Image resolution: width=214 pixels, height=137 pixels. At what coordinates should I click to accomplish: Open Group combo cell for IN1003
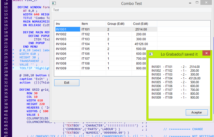pos(118,39)
